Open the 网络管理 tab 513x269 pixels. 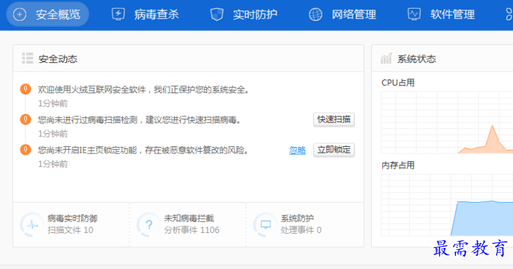(x=343, y=14)
